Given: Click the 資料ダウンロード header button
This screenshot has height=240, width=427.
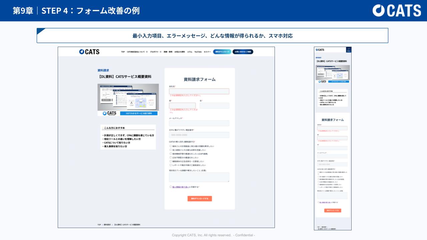Looking at the screenshot, I should 222,52.
